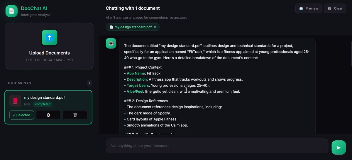Image resolution: width=352 pixels, height=160 pixels.
Task: Select the my design standard.pdf document card
Action: [48, 107]
